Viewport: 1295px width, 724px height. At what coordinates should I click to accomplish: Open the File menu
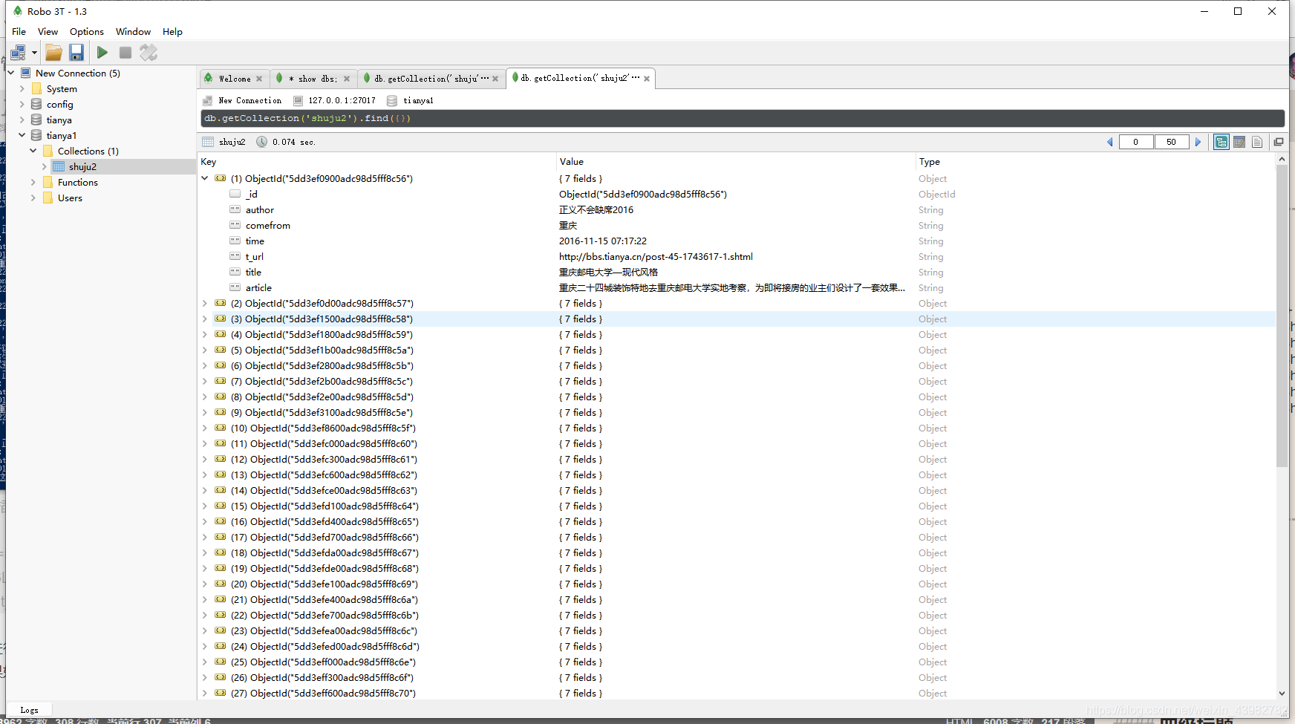[19, 32]
